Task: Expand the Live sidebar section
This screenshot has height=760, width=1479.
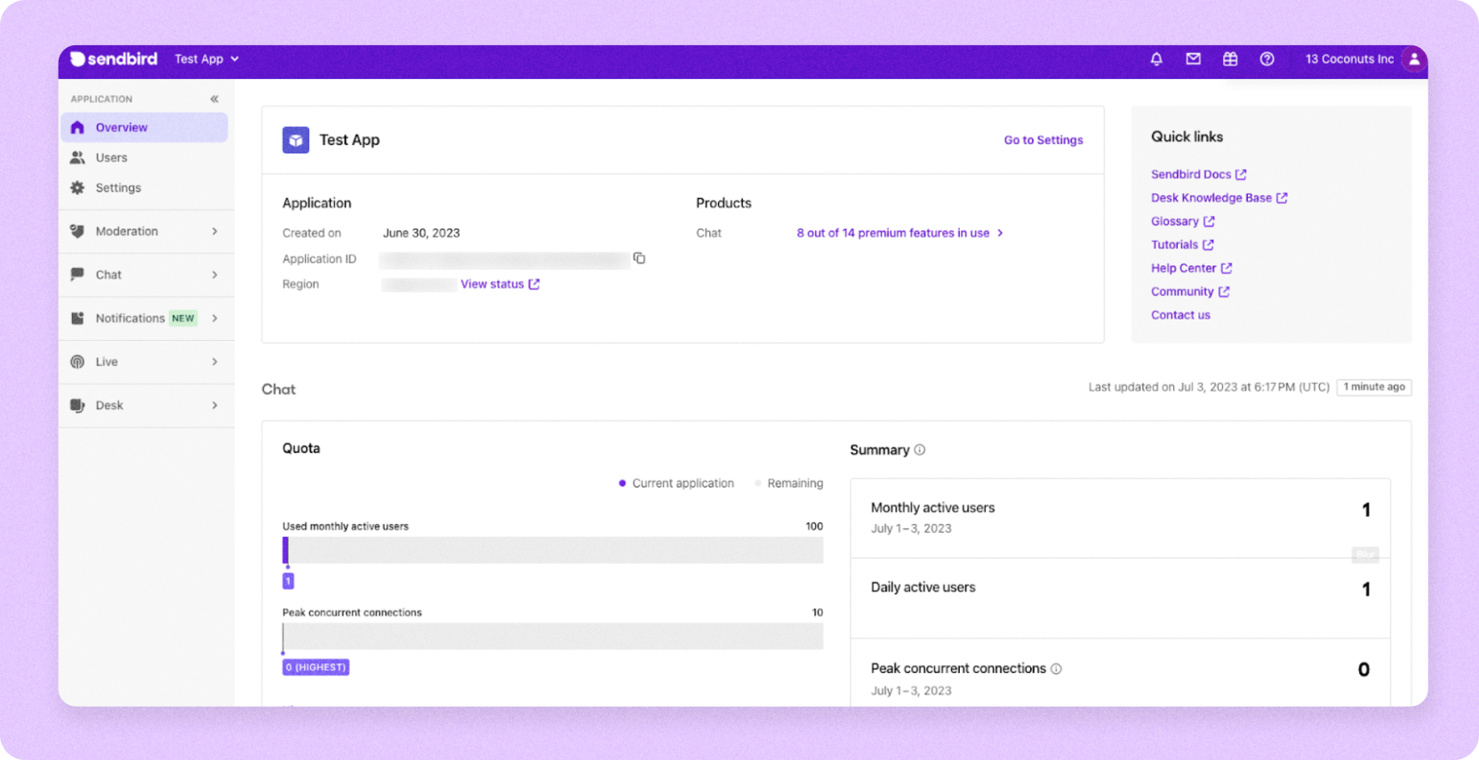Action: [146, 361]
